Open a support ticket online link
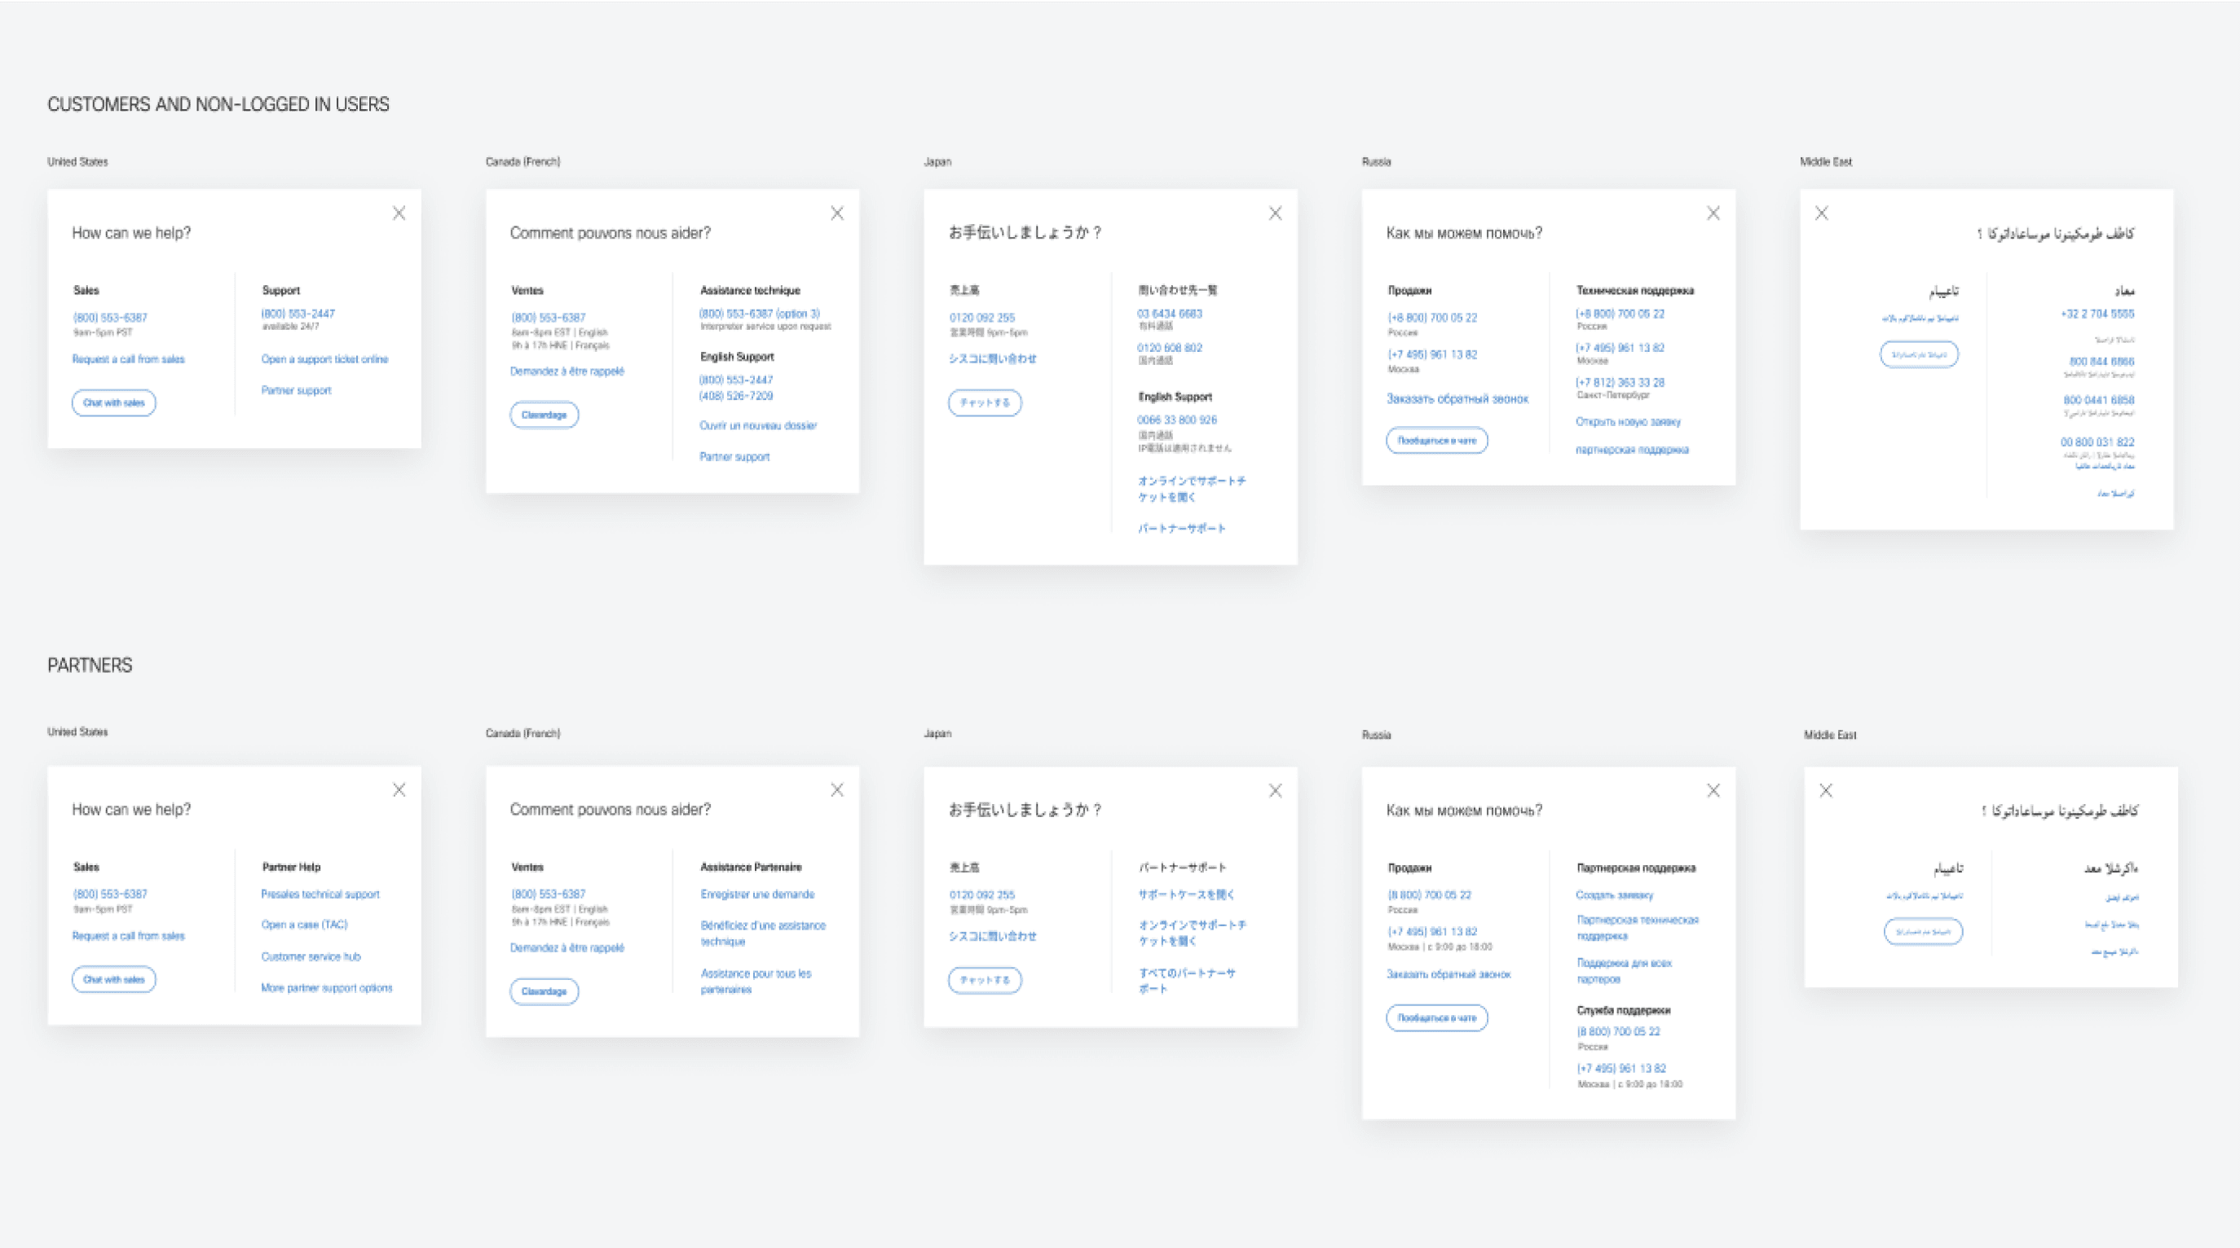Viewport: 2240px width, 1248px height. tap(324, 359)
